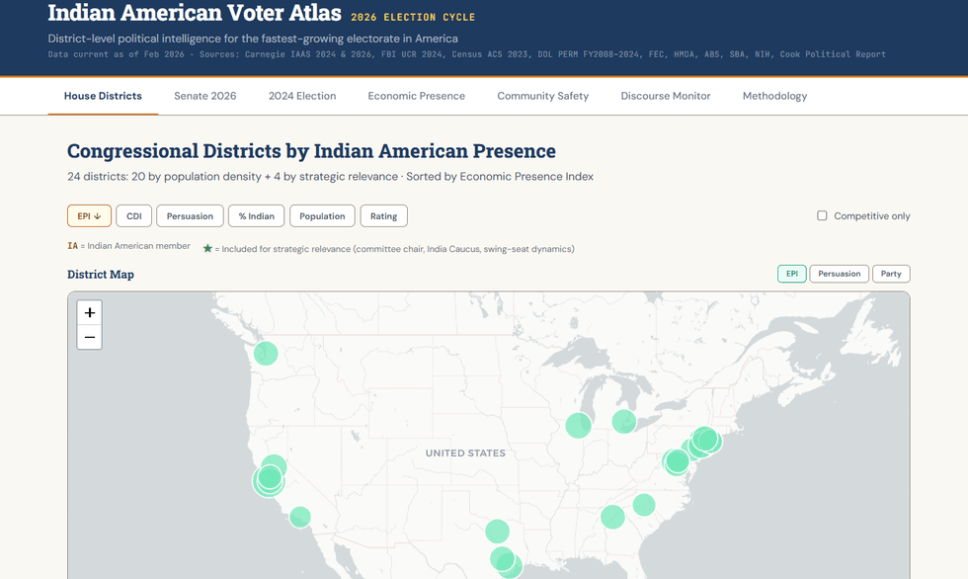Zoom in on the district map

coord(89,312)
